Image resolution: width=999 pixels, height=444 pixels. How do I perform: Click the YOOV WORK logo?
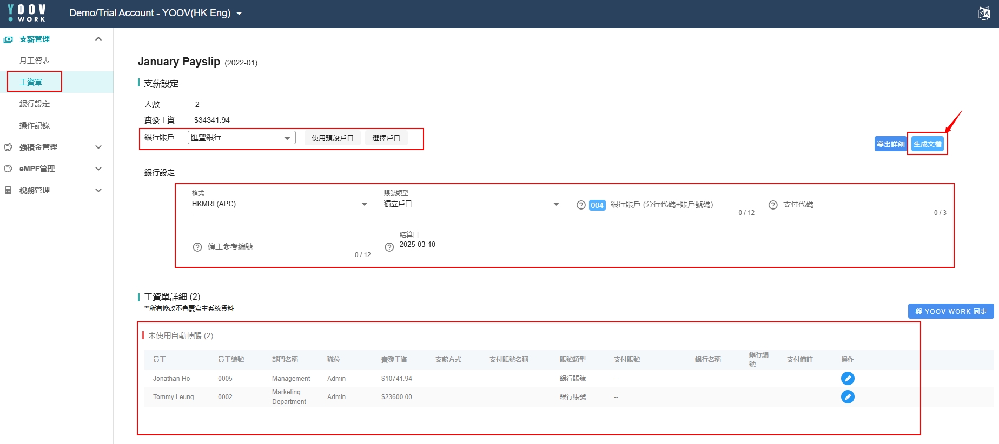point(27,13)
